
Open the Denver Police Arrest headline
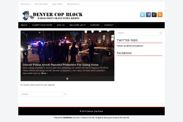61,65
